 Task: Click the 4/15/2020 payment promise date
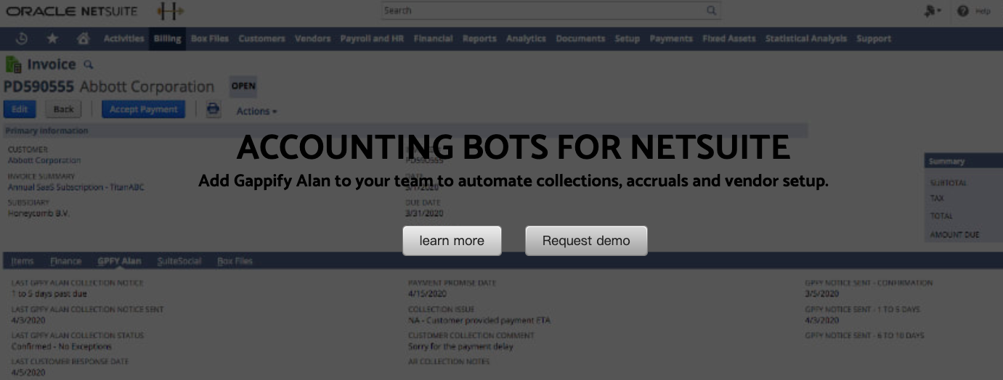click(x=427, y=294)
